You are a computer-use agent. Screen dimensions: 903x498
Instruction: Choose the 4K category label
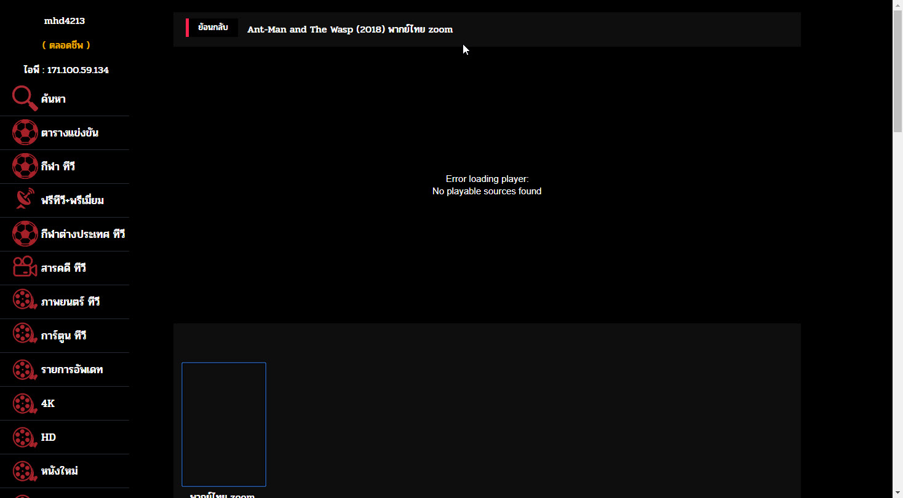48,403
